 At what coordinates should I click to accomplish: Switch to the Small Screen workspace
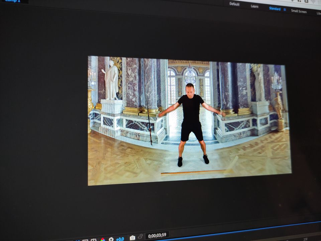299,11
